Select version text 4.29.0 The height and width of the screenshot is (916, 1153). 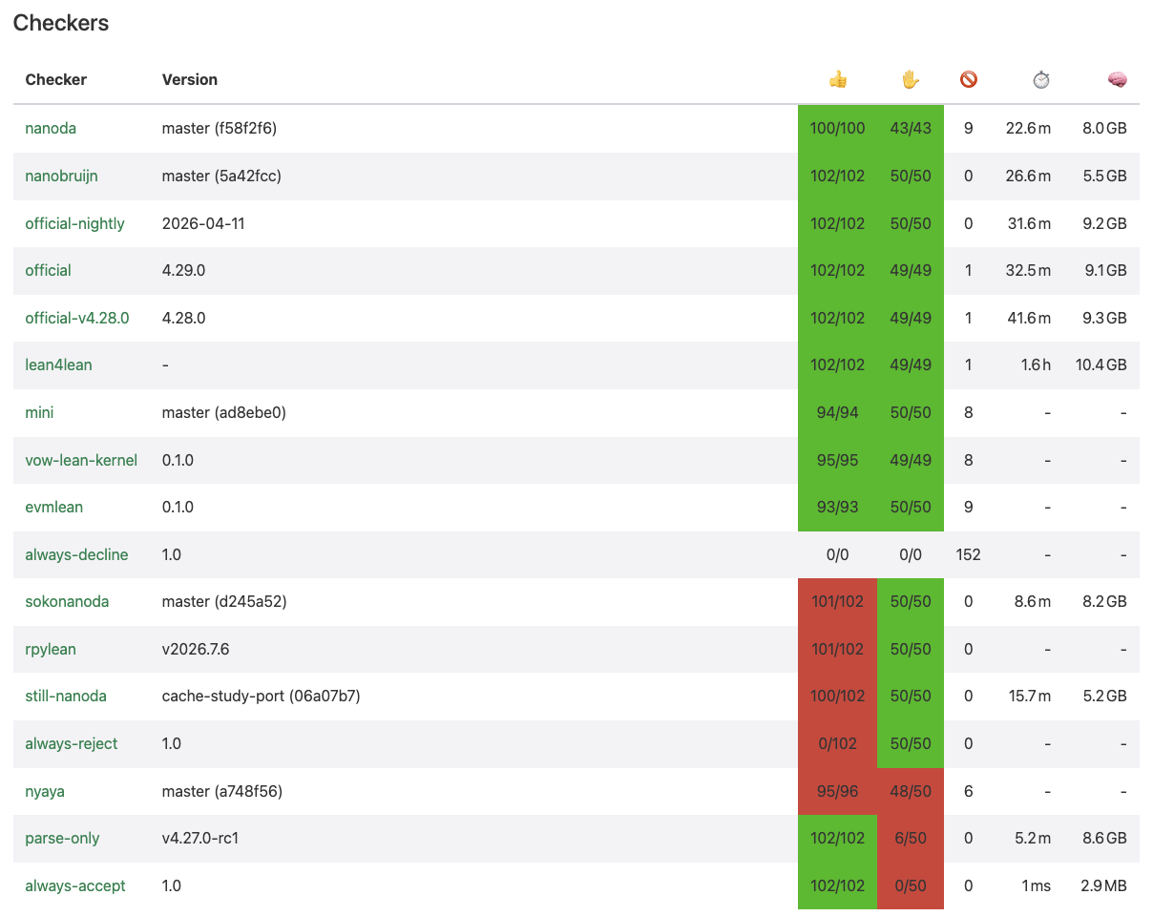click(x=183, y=270)
